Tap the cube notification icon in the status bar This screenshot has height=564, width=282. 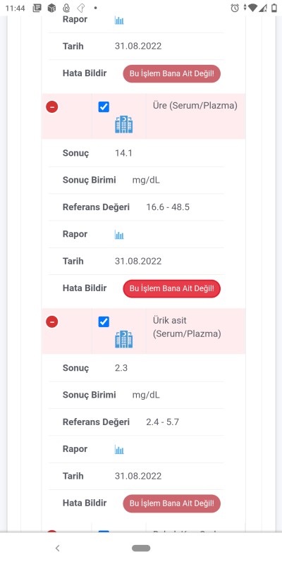51,8
